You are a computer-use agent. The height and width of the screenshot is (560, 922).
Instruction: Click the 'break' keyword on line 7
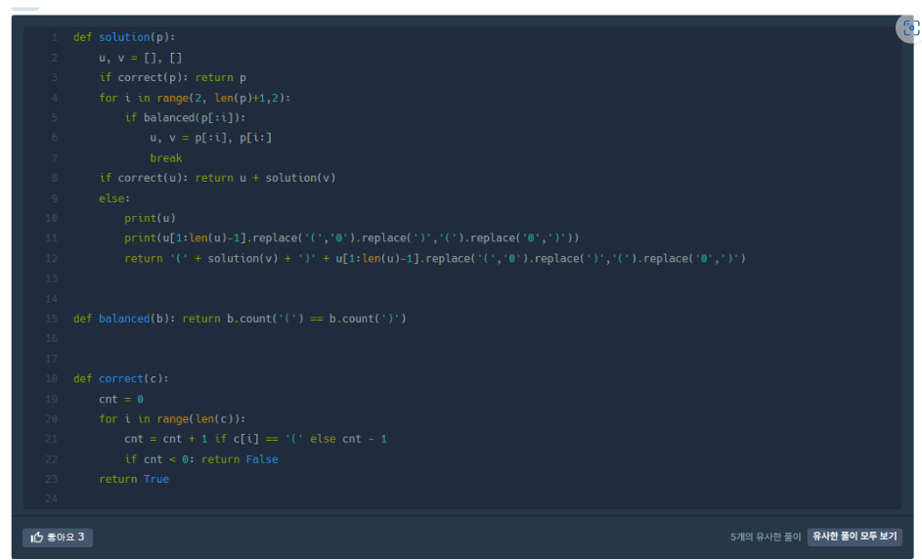(x=166, y=158)
